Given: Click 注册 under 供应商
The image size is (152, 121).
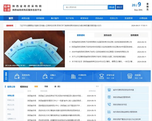Looking at the screenshot, I should [141, 78].
